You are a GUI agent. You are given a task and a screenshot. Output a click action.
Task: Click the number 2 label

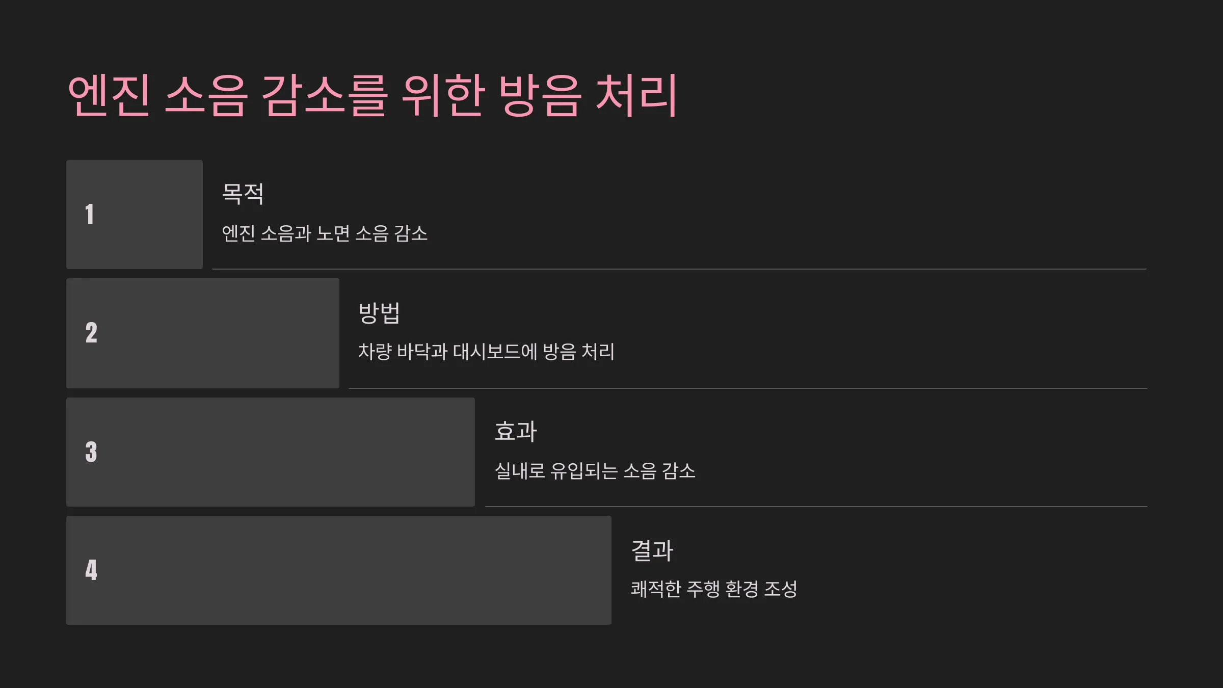91,333
